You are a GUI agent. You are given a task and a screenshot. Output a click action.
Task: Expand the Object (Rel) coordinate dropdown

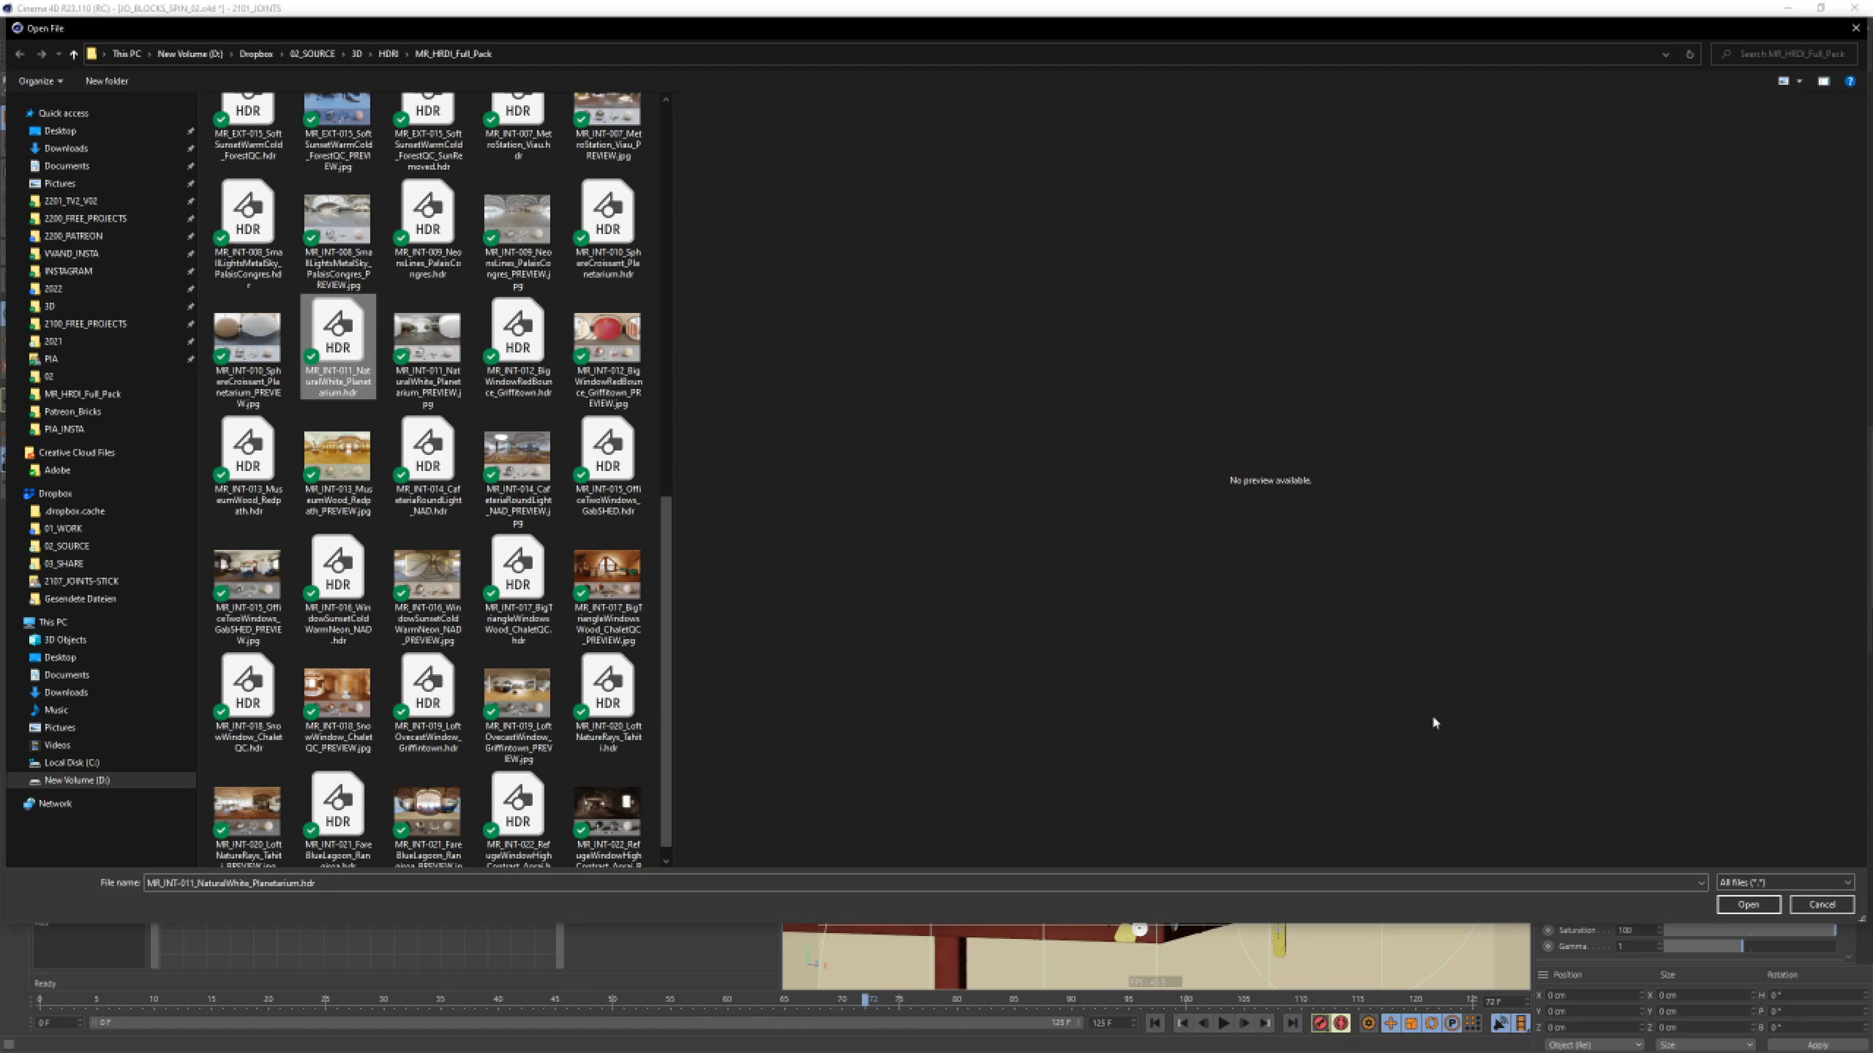click(x=1594, y=1045)
